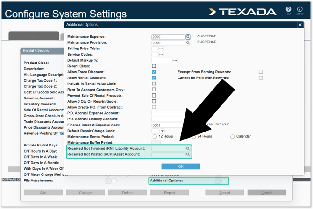Click the About icon in header
This screenshot has width=313, height=209.
pyautogui.click(x=300, y=10)
